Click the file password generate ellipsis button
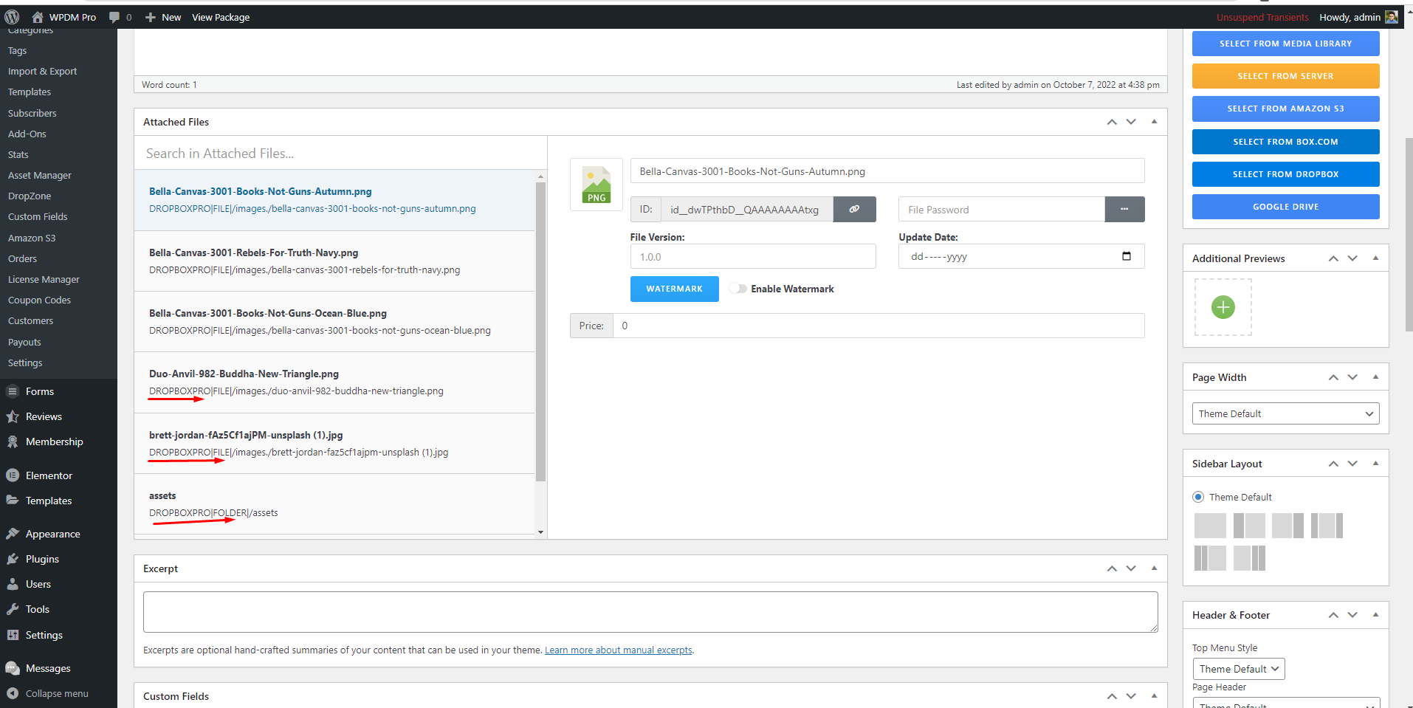The image size is (1413, 708). point(1124,210)
